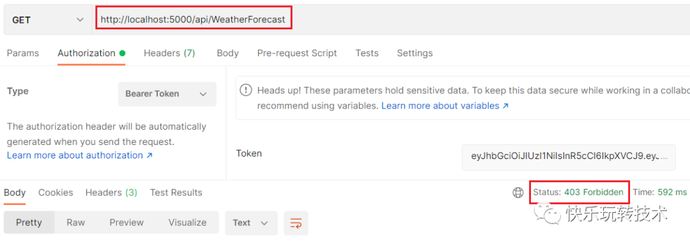Expand the Bearer Token type dropdown

pyautogui.click(x=167, y=94)
